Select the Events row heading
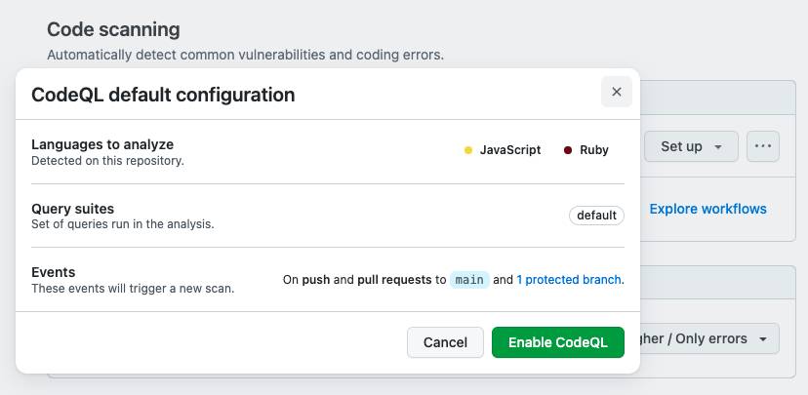The image size is (808, 395). click(54, 272)
